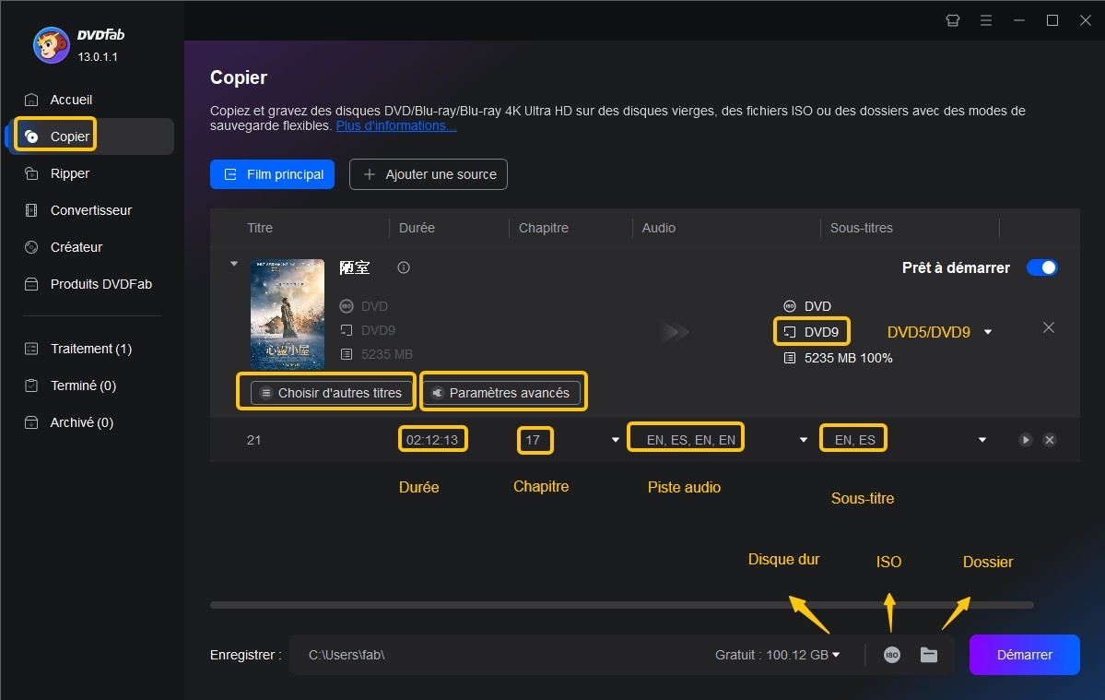Screen dimensions: 1105x700
Task: Choose folder output icon
Action: coord(929,655)
